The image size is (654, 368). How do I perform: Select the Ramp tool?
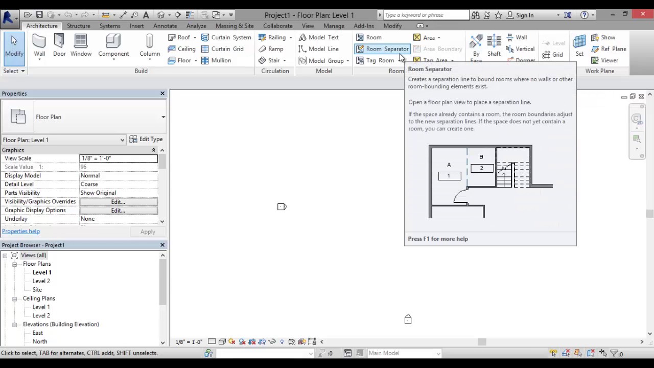pos(271,49)
